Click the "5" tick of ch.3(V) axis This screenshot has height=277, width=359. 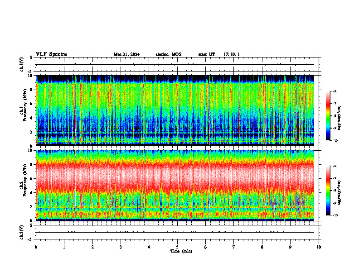(x=31, y=225)
